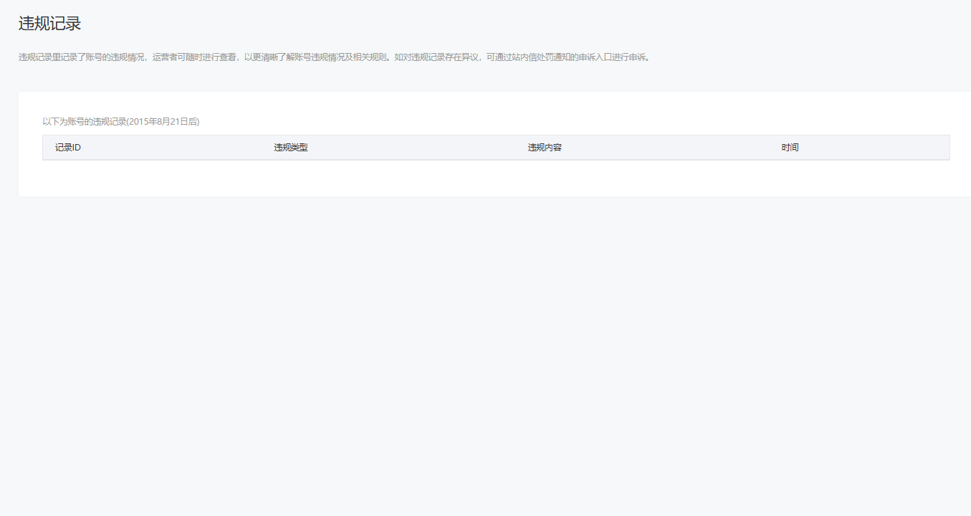The width and height of the screenshot is (971, 516).
Task: Click header row gap between 记录ID and 违规类型
Action: (179, 148)
